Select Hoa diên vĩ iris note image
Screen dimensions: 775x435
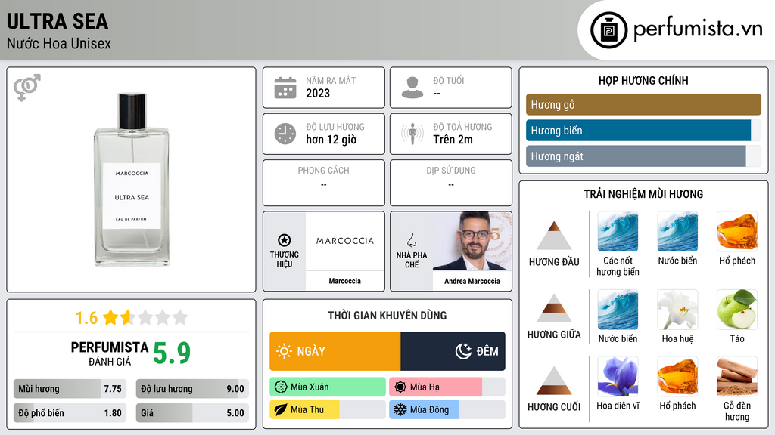point(618,377)
